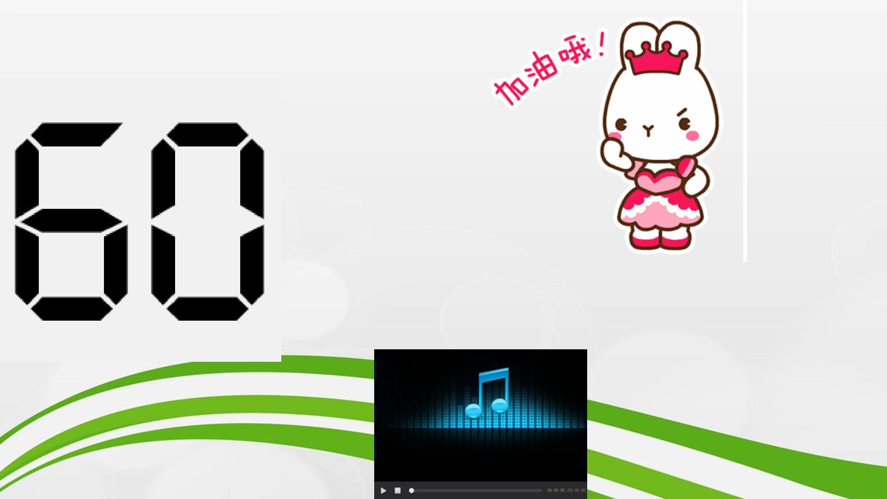Jump to middle of audio progress track
The width and height of the screenshot is (887, 499).
coord(476,491)
